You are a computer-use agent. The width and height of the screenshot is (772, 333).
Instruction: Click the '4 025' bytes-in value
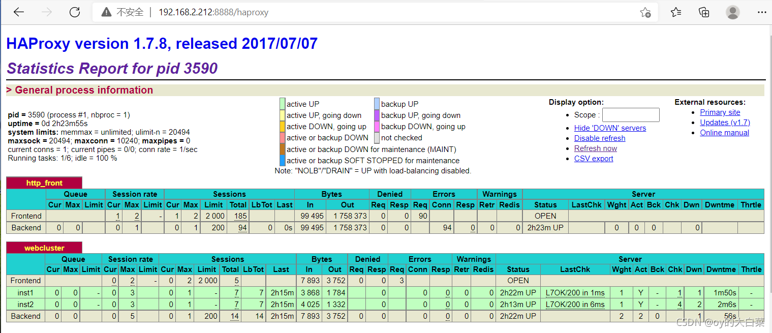point(310,305)
